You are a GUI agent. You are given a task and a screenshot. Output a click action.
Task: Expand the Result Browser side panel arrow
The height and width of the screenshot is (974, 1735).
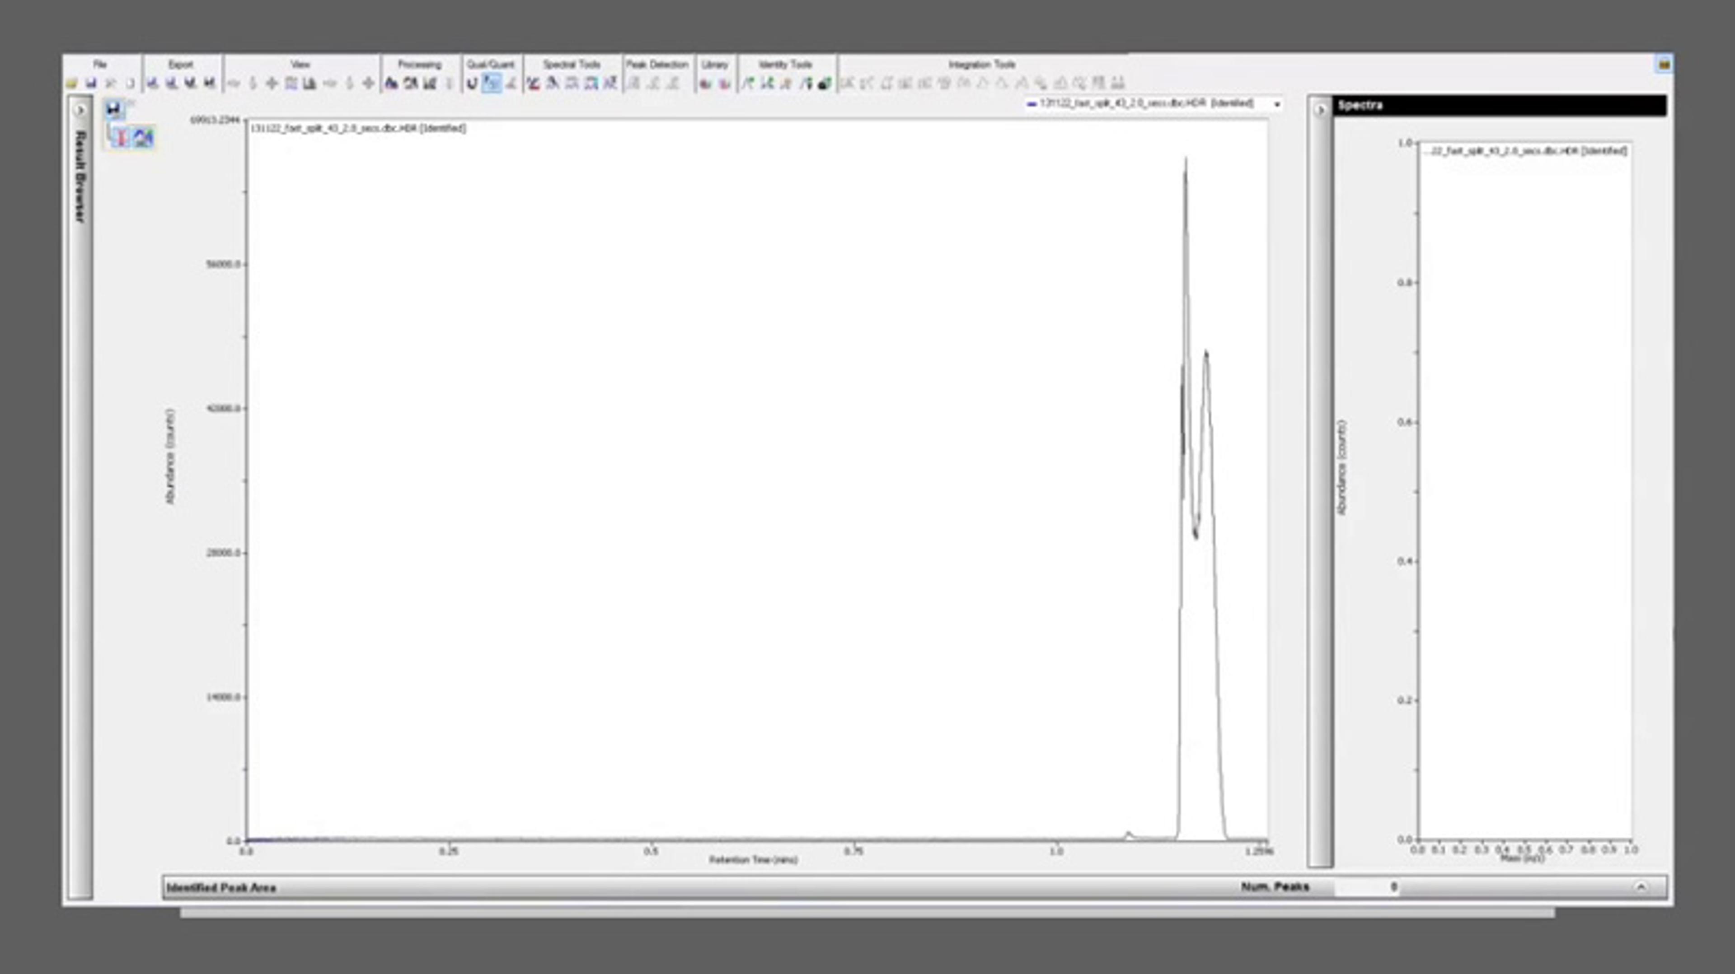[x=80, y=110]
